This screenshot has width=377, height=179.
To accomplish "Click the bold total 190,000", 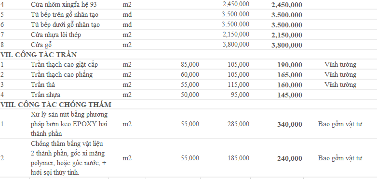I will point(289,65).
